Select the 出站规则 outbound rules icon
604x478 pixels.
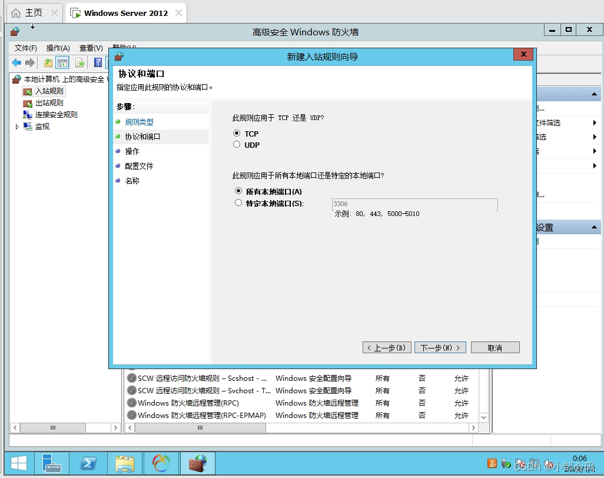tap(27, 103)
